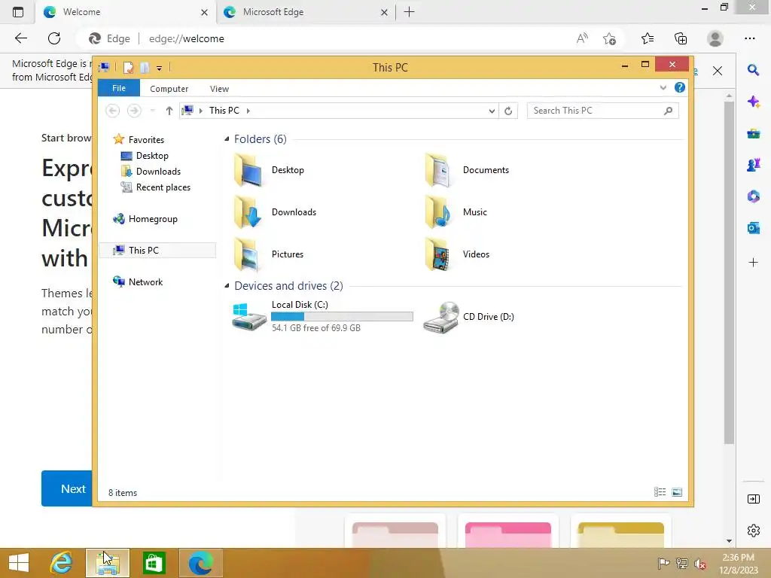Open the Downloads folder in Folders section

point(274,212)
